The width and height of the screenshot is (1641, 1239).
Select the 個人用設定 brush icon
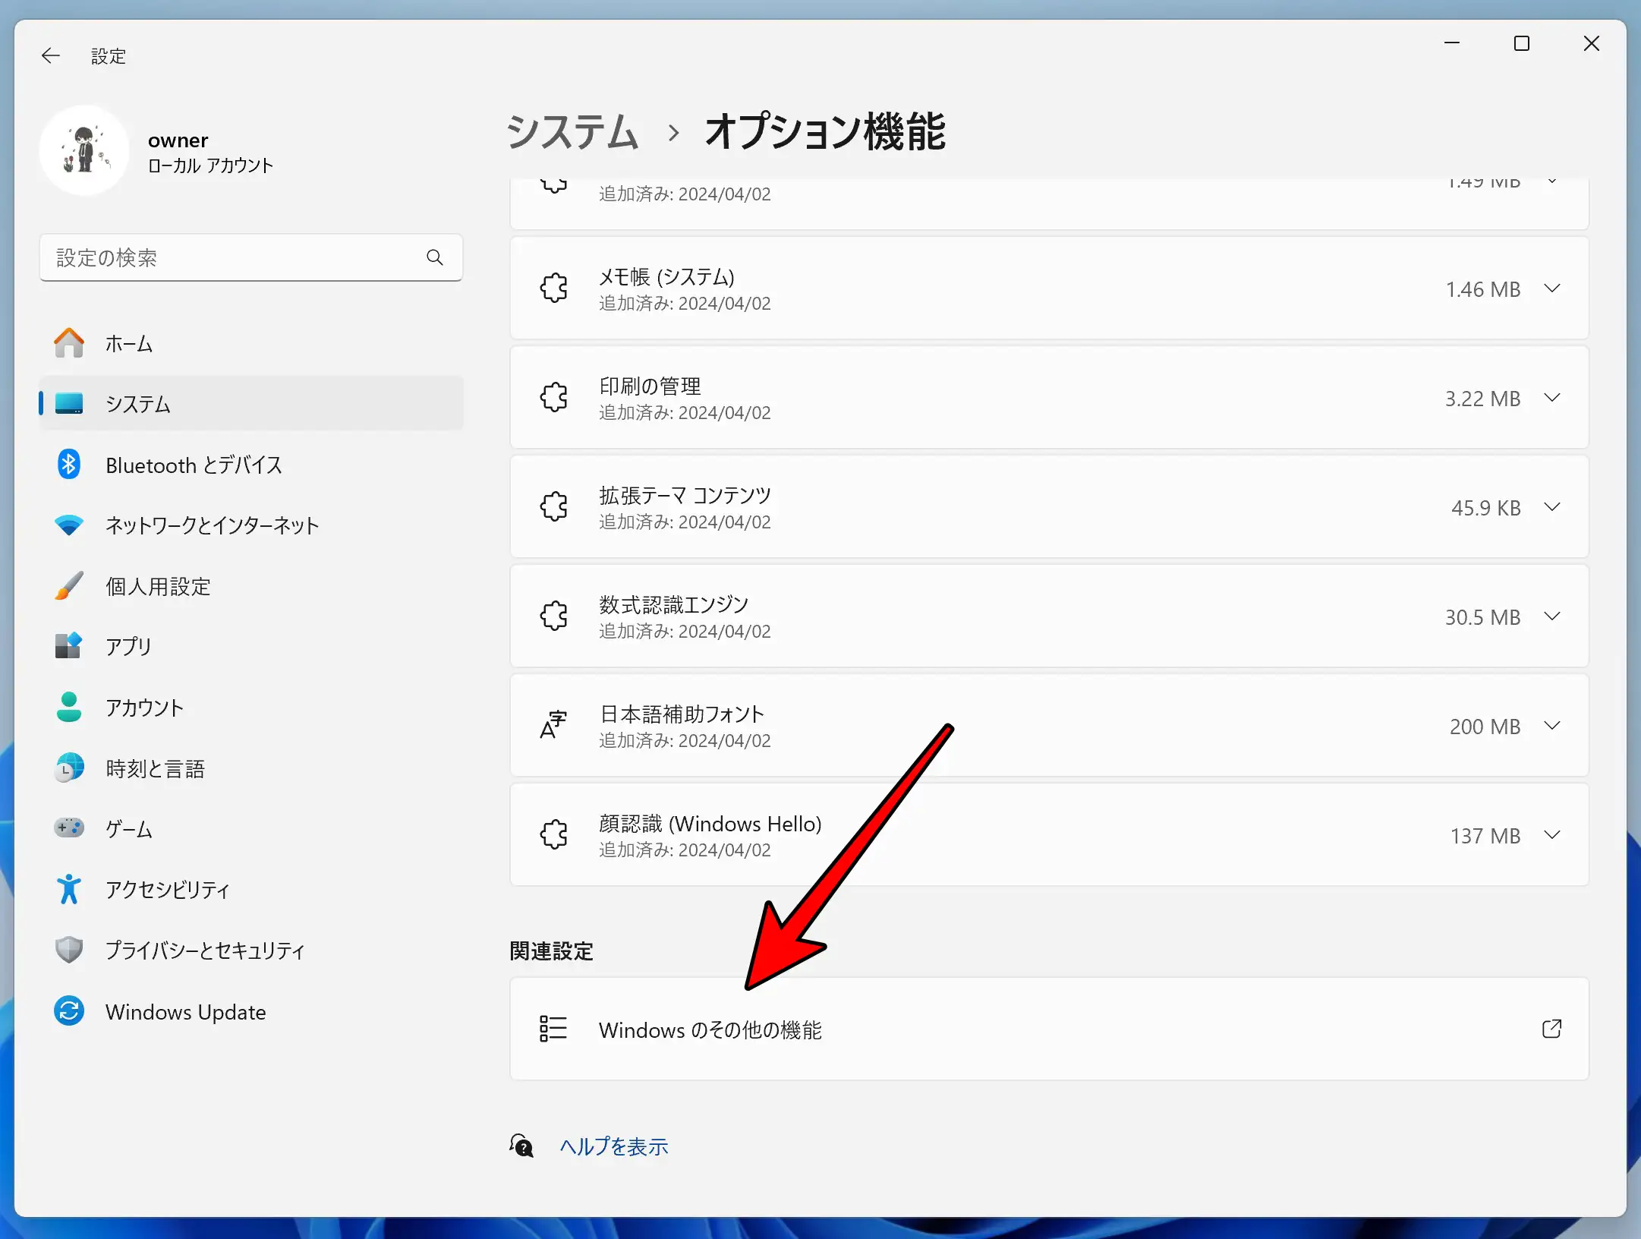pos(69,585)
